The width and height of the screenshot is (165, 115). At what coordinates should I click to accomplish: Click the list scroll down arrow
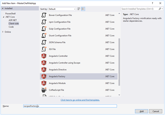tap(119, 95)
